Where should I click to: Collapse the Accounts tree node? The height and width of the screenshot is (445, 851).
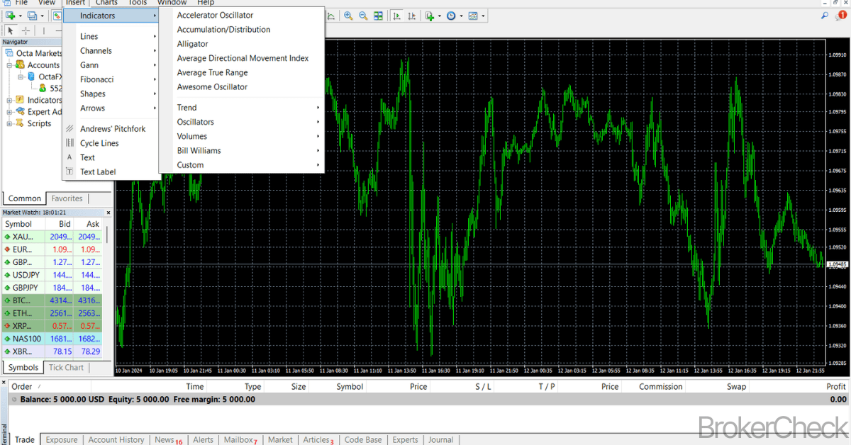pyautogui.click(x=10, y=65)
